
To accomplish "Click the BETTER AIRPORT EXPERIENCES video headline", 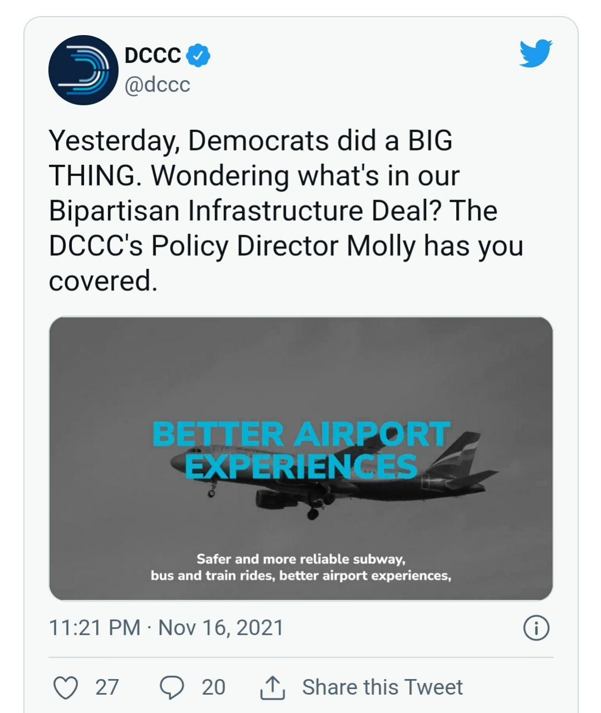I will (301, 450).
